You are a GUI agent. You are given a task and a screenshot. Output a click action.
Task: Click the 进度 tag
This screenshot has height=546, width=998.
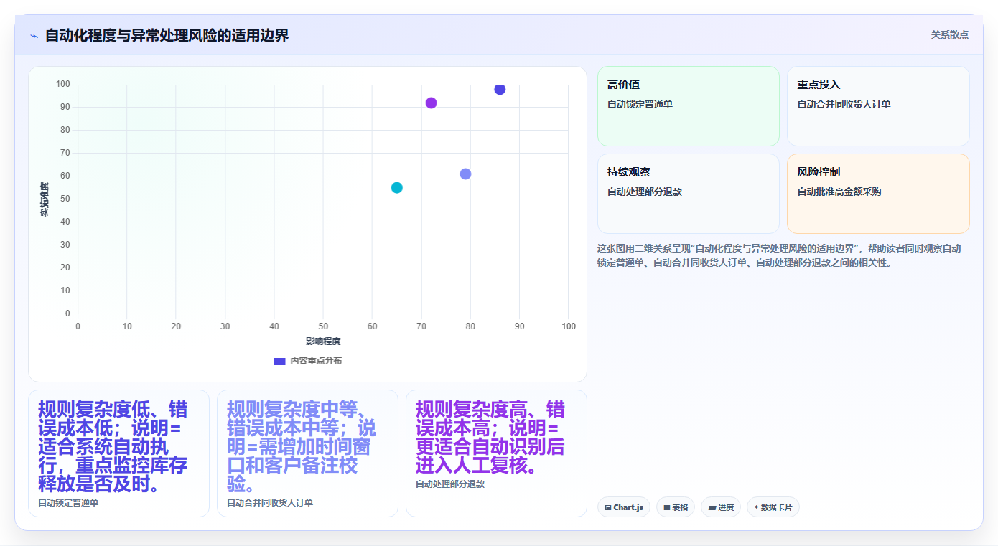tap(721, 507)
